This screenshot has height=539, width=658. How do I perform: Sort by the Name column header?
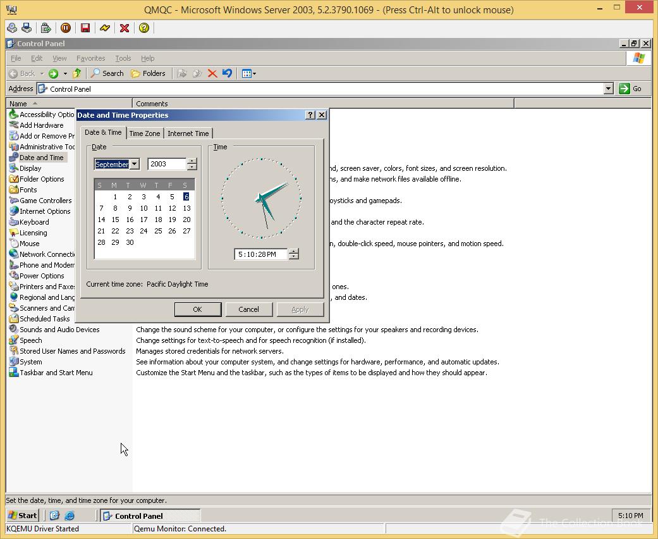click(70, 103)
